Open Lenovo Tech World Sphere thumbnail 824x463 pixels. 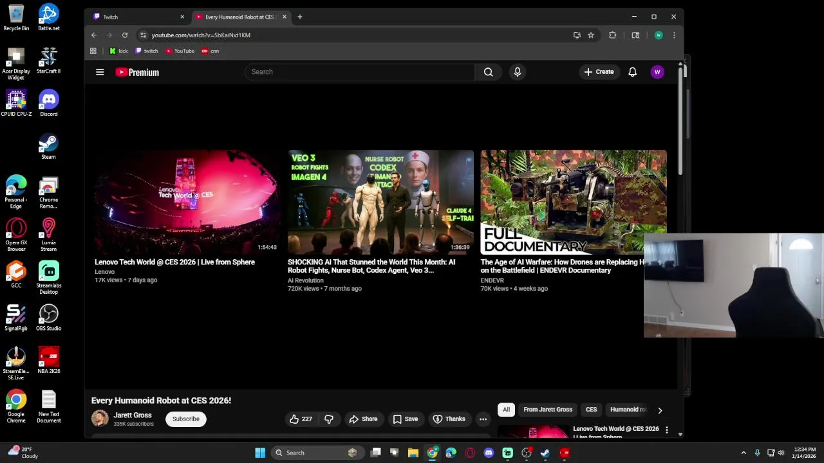click(x=187, y=202)
